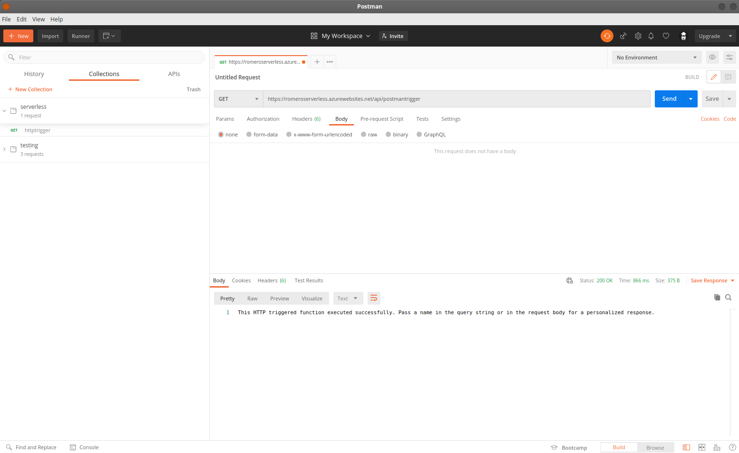739x453 pixels.
Task: Open the notifications bell
Action: tap(651, 36)
